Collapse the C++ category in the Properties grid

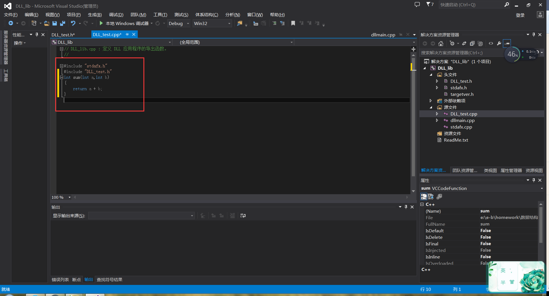click(422, 204)
